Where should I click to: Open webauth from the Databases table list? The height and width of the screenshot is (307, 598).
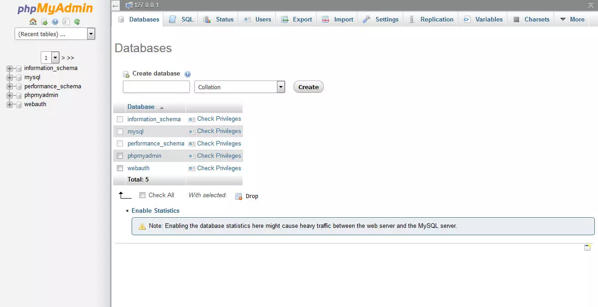pyautogui.click(x=138, y=168)
